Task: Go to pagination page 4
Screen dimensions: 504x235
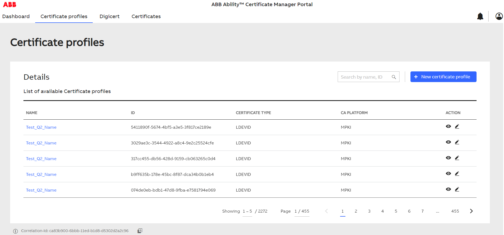Action: (x=382, y=211)
